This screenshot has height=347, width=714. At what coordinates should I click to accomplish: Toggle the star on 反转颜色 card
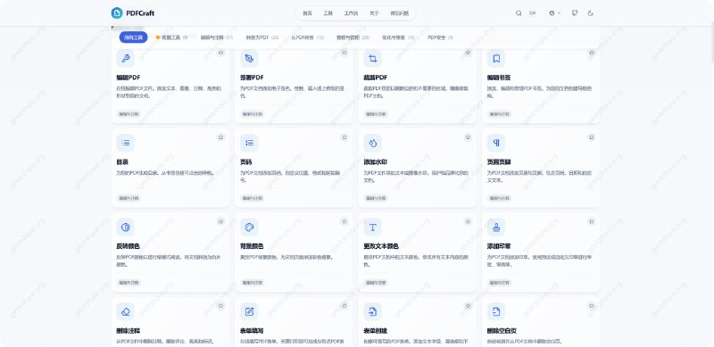(x=220, y=221)
